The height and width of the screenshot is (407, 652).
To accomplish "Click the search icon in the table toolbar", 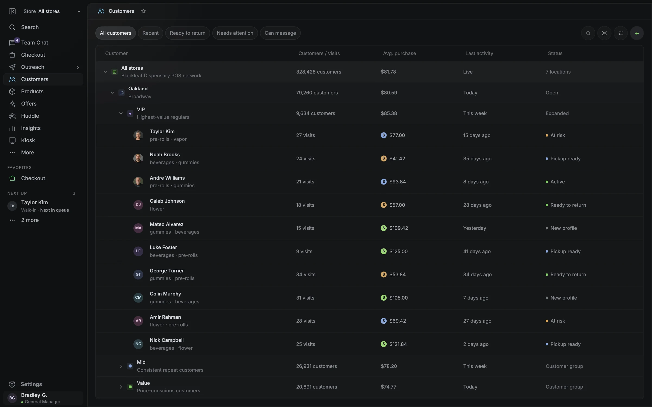I will tap(588, 33).
